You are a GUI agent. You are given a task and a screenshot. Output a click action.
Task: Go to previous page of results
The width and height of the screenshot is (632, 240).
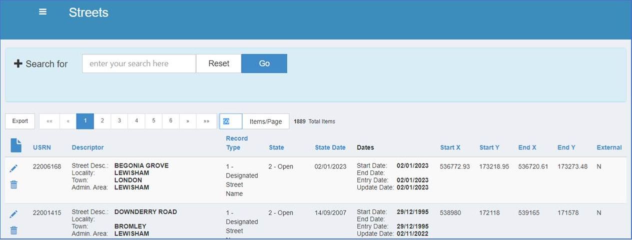coord(68,121)
